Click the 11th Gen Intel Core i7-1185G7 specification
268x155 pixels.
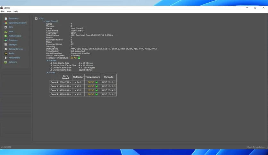pyautogui.click(x=92, y=35)
